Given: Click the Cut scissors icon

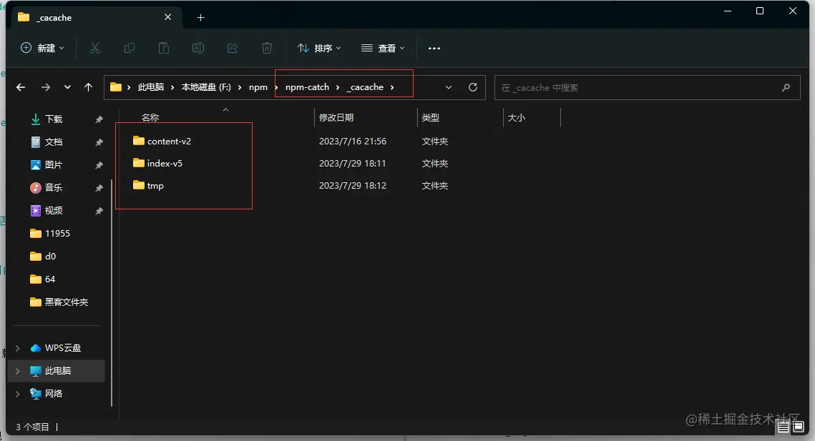Looking at the screenshot, I should click(95, 48).
